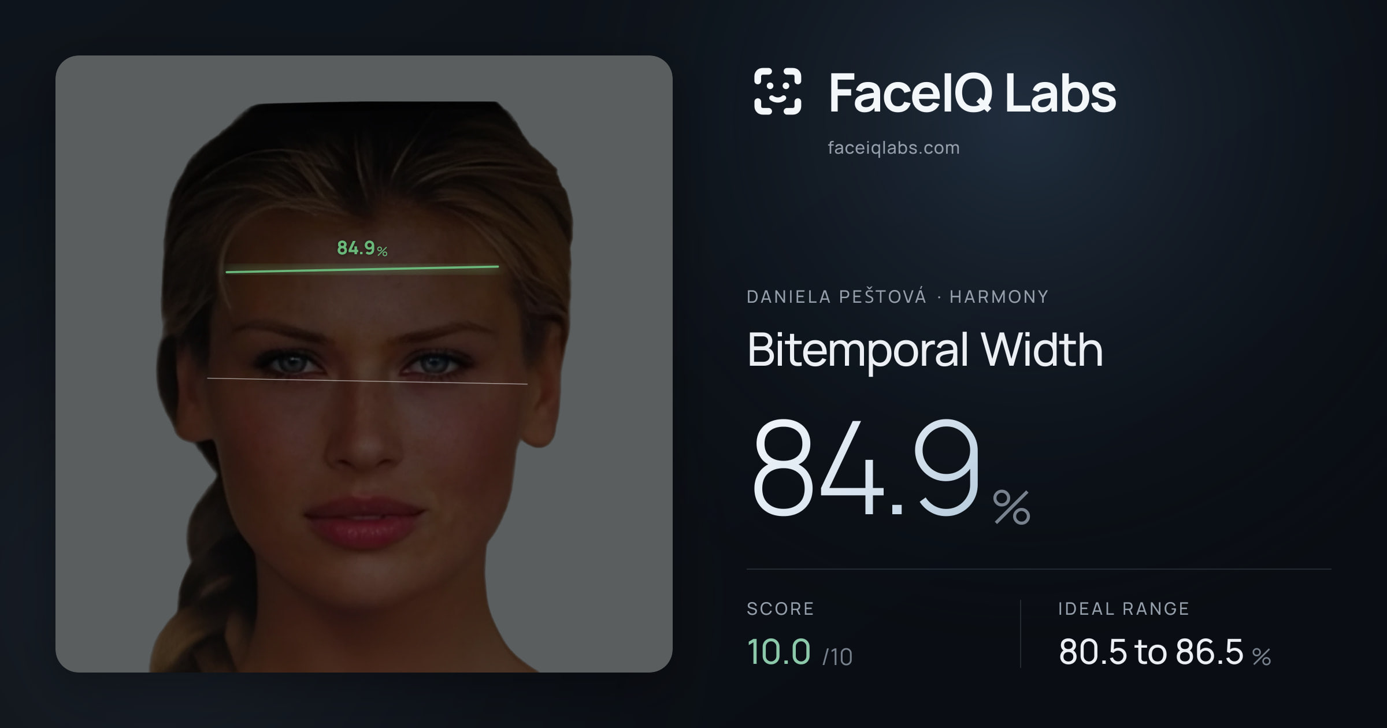The image size is (1387, 728).
Task: Click the IDEAL RANGE label
Action: point(1123,608)
